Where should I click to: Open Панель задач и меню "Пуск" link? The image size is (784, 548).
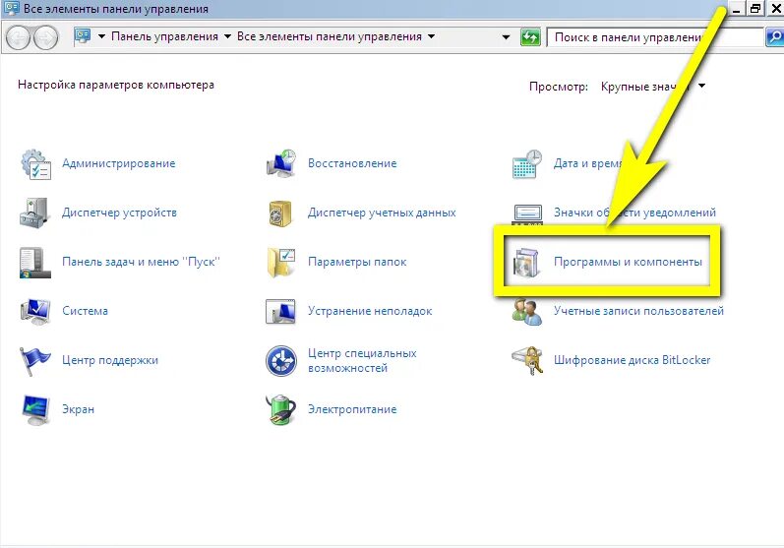pyautogui.click(x=141, y=262)
